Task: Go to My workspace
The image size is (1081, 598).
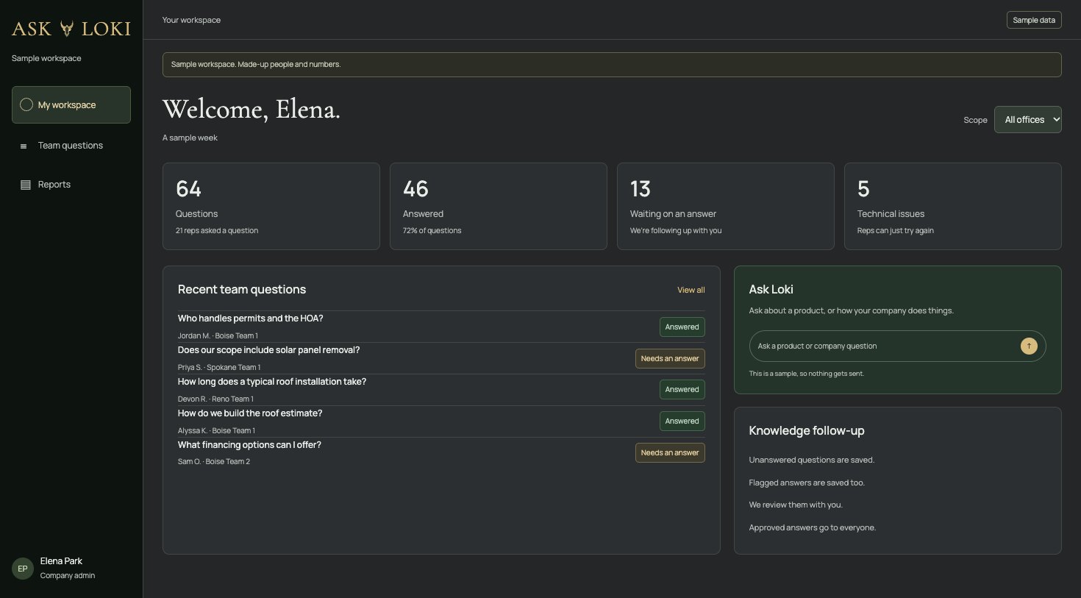Action: [71, 105]
